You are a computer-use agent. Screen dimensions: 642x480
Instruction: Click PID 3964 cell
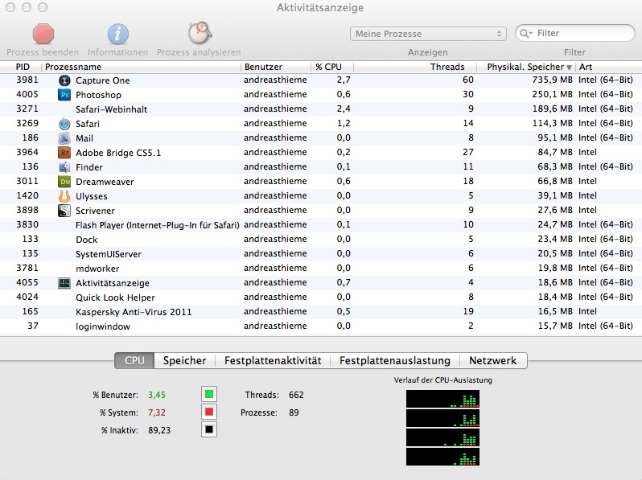27,152
